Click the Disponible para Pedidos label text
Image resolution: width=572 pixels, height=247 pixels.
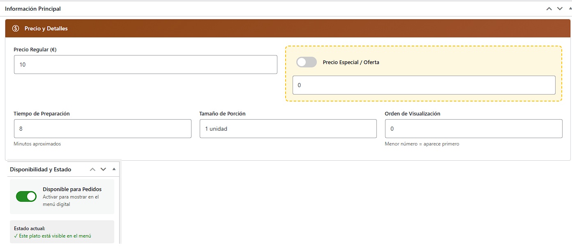click(x=72, y=189)
